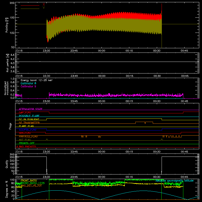202x202 pixels.
Task: Click the 0.6 tick on modulation axis
Action: click(12, 86)
